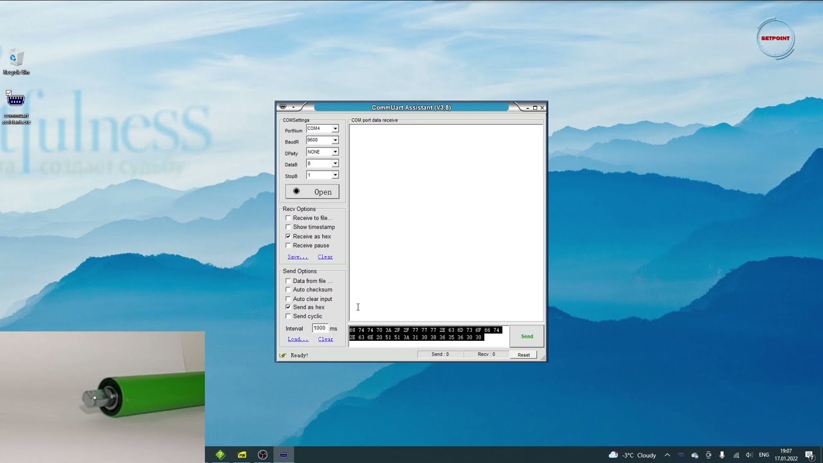
Task: Open the volume speaker tray icon
Action: click(749, 455)
